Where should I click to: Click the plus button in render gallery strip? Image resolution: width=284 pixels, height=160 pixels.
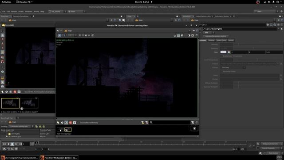click(x=194, y=128)
